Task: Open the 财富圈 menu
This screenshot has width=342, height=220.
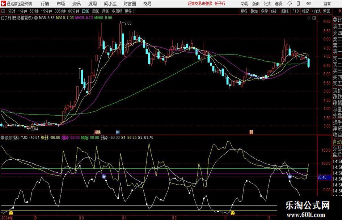Action: [130, 4]
